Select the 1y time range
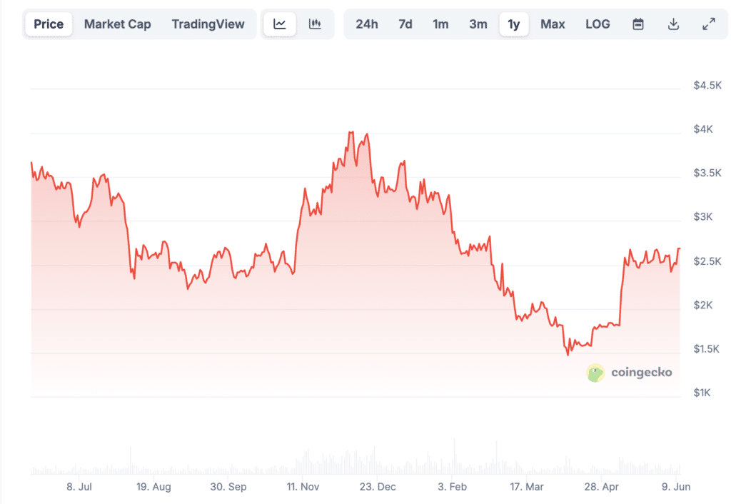This screenshot has height=504, width=731. click(x=514, y=24)
